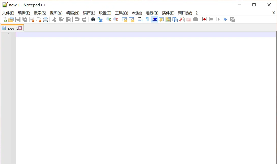Click the New file toolbar icon
The height and width of the screenshot is (164, 277).
(4, 19)
